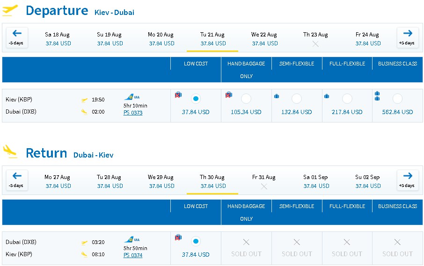Click departure HAND BAGGAGE ONLY column header

point(246,70)
